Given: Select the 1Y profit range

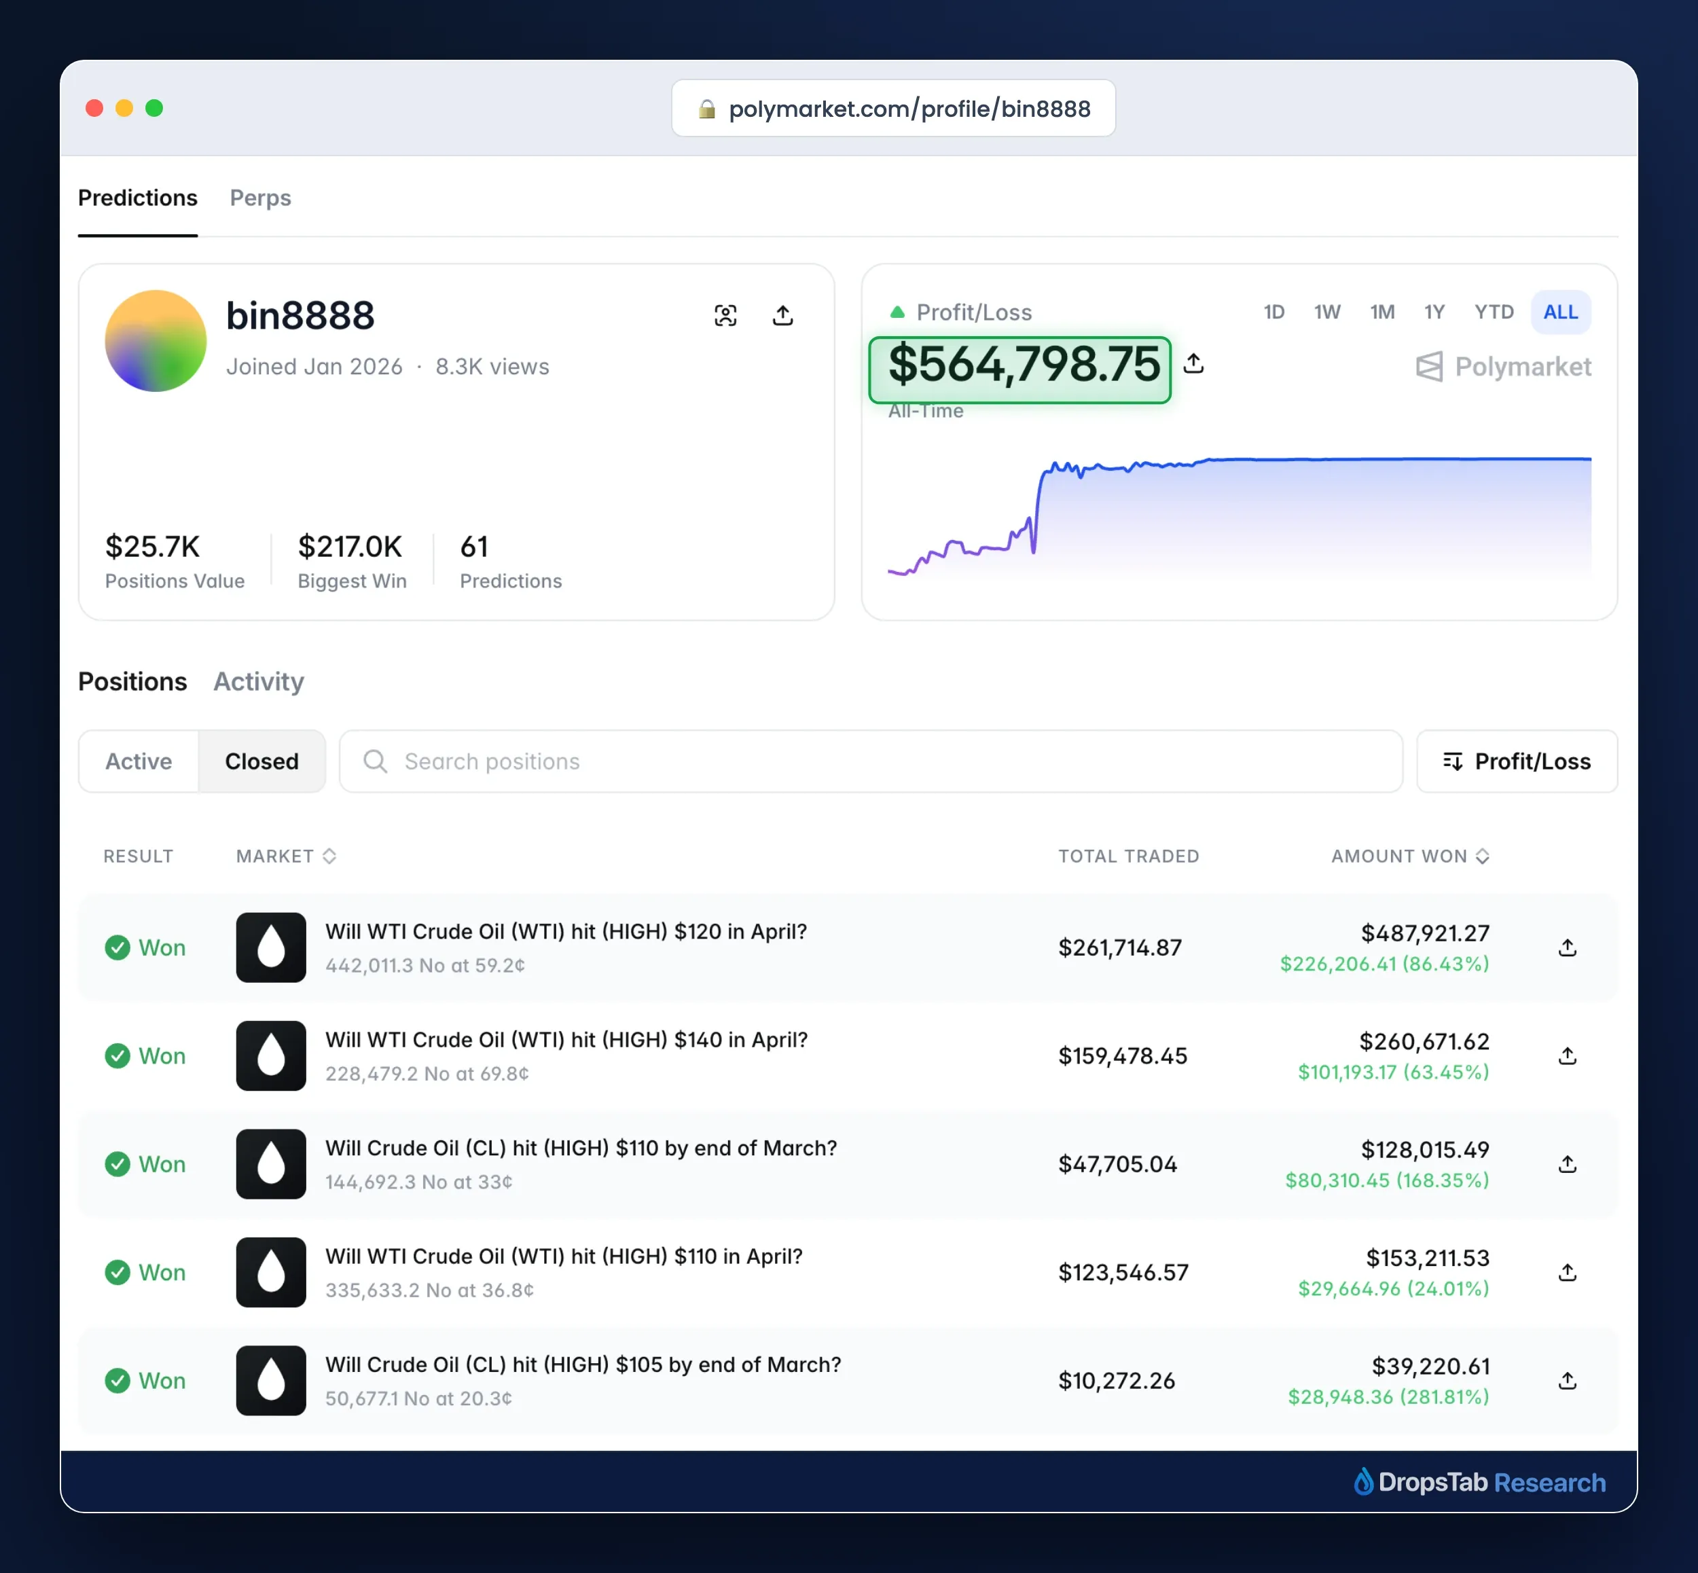Looking at the screenshot, I should pos(1434,312).
